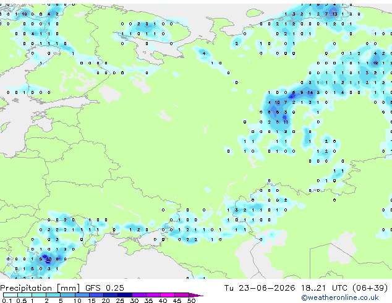Click the 0.5–1 mm legend color box
The width and height of the screenshot is (392, 303).
click(x=25, y=295)
